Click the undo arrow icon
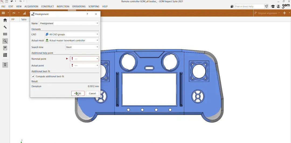Viewport: 291px width, 143px height. click(12, 1)
